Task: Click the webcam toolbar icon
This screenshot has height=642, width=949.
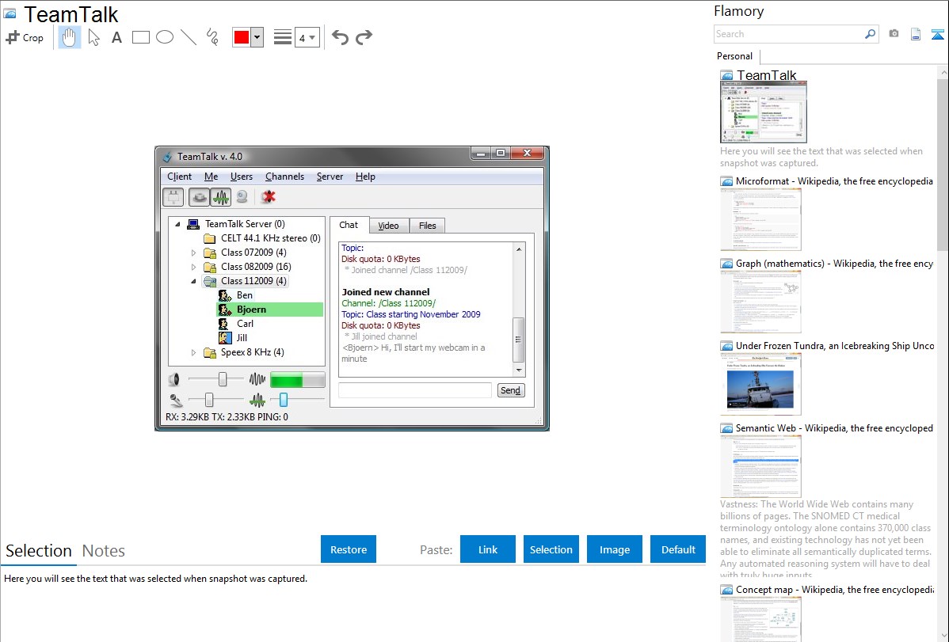Action: pyautogui.click(x=242, y=197)
